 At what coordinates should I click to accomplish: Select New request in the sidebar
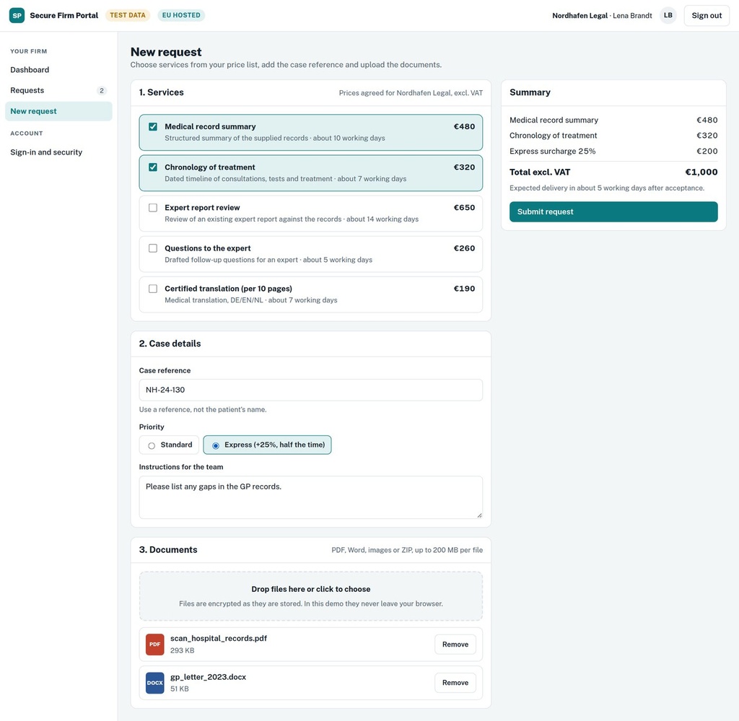58,111
